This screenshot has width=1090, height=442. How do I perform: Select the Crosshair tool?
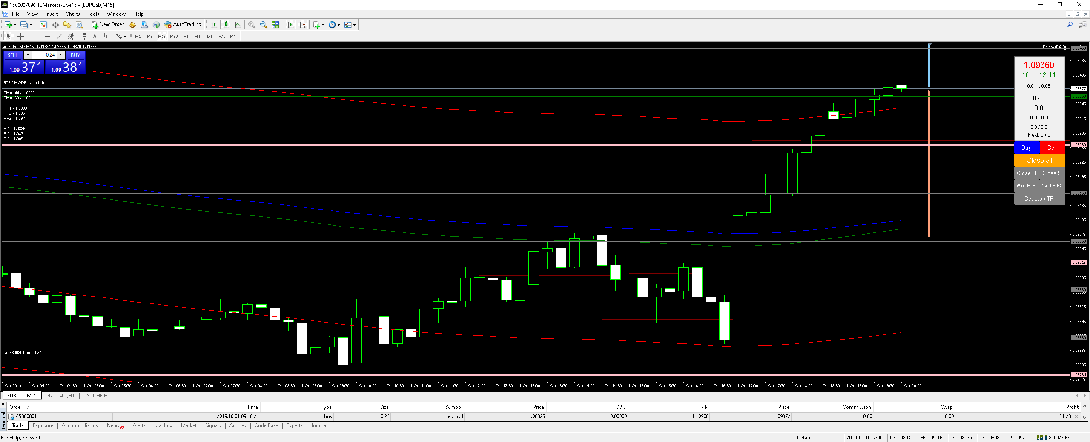[x=20, y=37]
